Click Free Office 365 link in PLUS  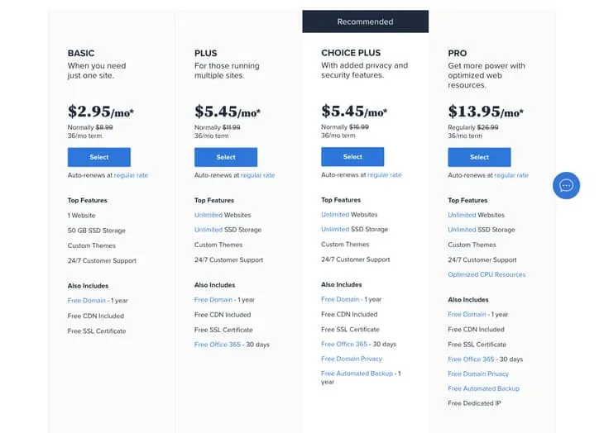[218, 345]
